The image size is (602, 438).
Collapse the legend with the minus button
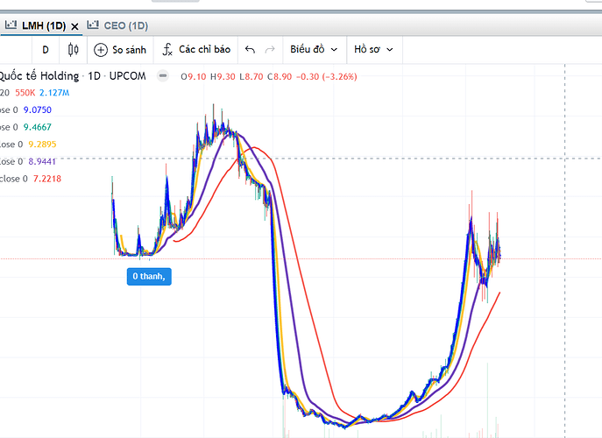pyautogui.click(x=163, y=75)
